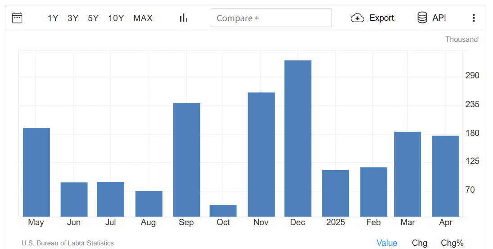
Task: Select the 5Y time range
Action: 93,18
